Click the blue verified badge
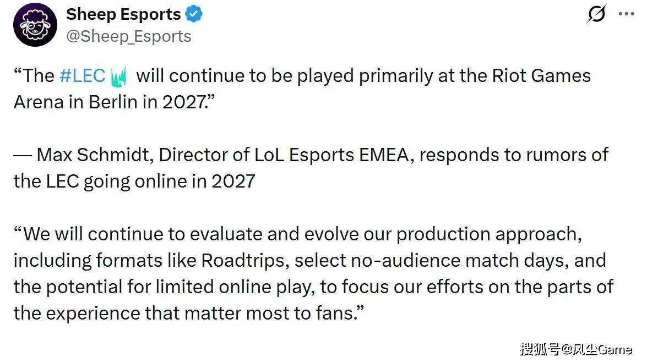 (193, 15)
